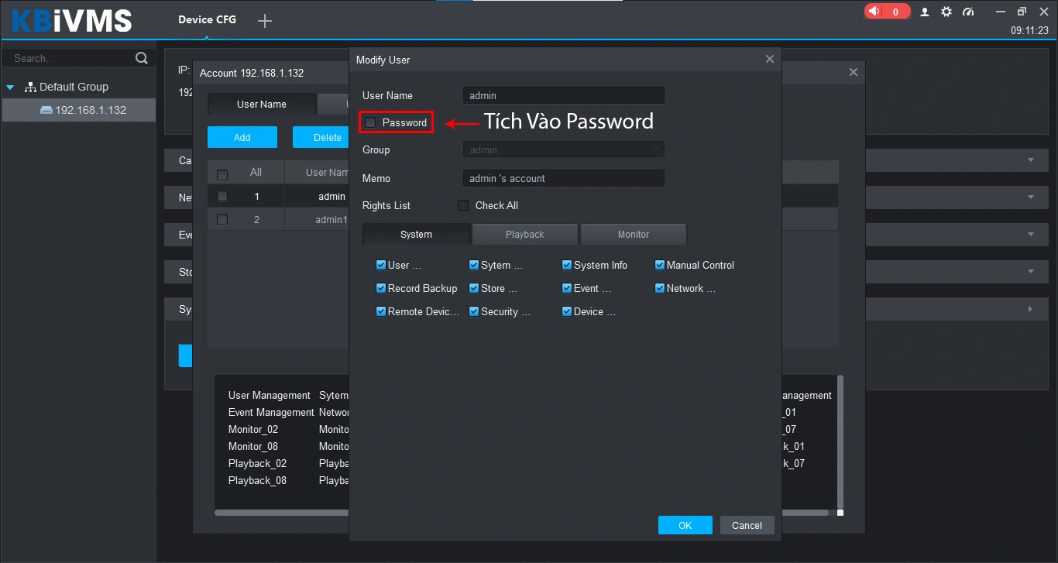Image resolution: width=1058 pixels, height=563 pixels.
Task: Tick the Password checkbox
Action: (369, 122)
